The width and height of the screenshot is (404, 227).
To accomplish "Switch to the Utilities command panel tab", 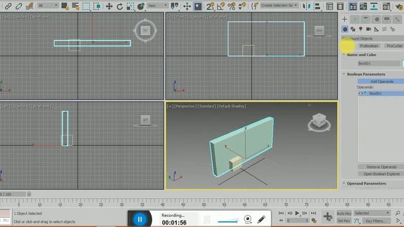I will pyautogui.click(x=397, y=19).
